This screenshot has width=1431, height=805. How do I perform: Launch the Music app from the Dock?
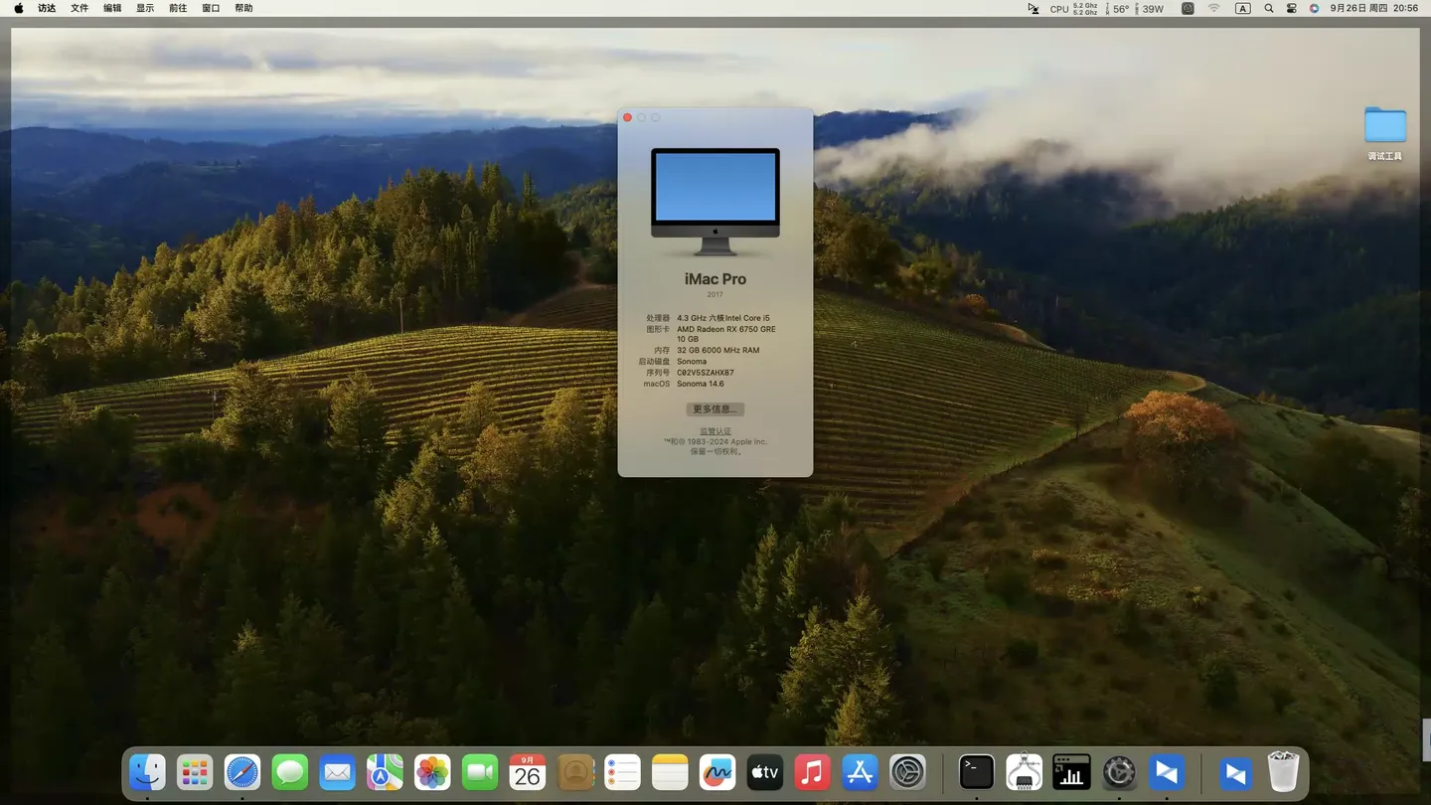[812, 772]
